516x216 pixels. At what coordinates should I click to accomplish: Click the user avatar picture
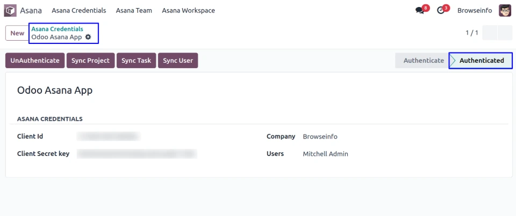(505, 10)
